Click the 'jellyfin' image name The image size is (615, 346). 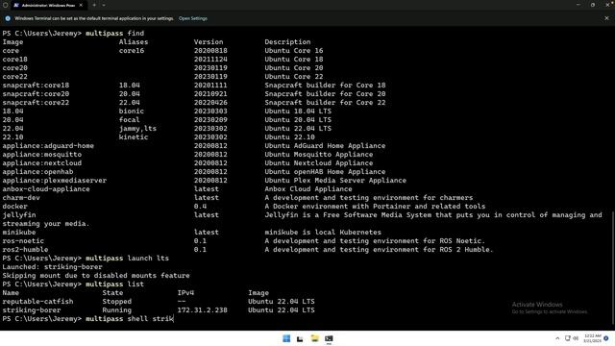coord(19,215)
